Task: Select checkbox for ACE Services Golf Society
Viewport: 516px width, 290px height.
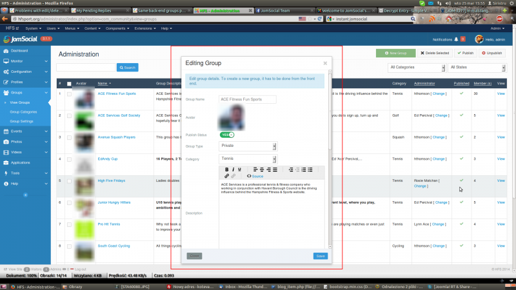Action: coord(69,116)
